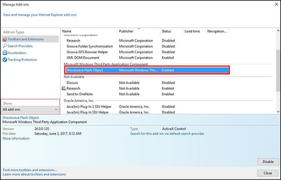Screen dimensions: 281x180
Task: Click the Search Providers magnifier icon
Action: (x=5, y=46)
